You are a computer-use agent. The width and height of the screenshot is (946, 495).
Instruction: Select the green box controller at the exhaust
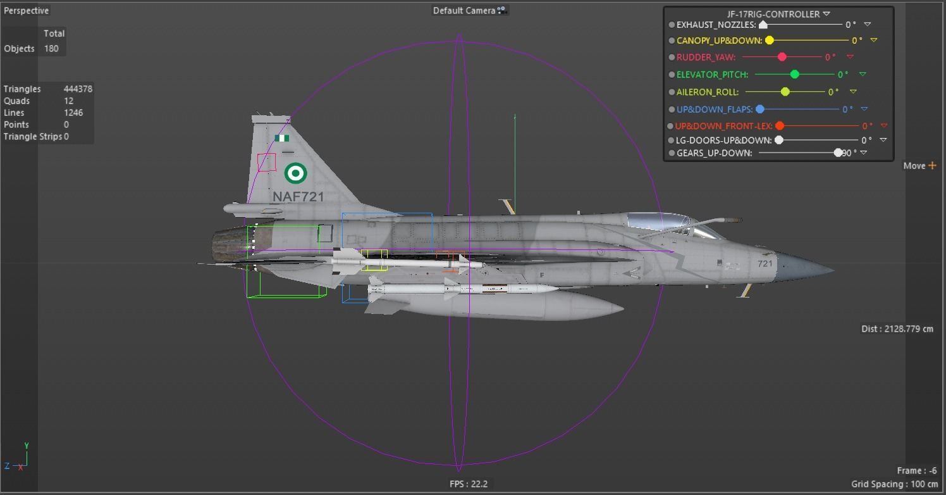tap(286, 261)
